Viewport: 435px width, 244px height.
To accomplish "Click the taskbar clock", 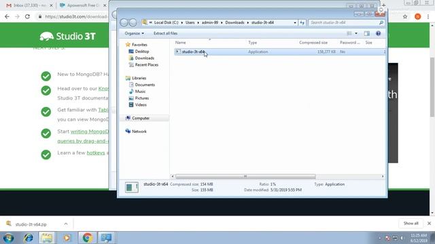I will (x=419, y=238).
